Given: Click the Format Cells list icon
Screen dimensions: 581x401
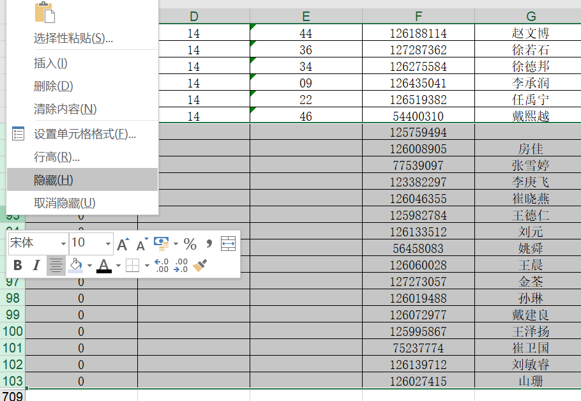Looking at the screenshot, I should [18, 134].
